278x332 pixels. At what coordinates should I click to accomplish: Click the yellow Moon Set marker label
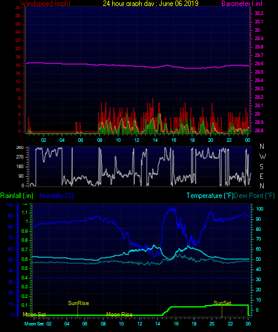point(34,315)
